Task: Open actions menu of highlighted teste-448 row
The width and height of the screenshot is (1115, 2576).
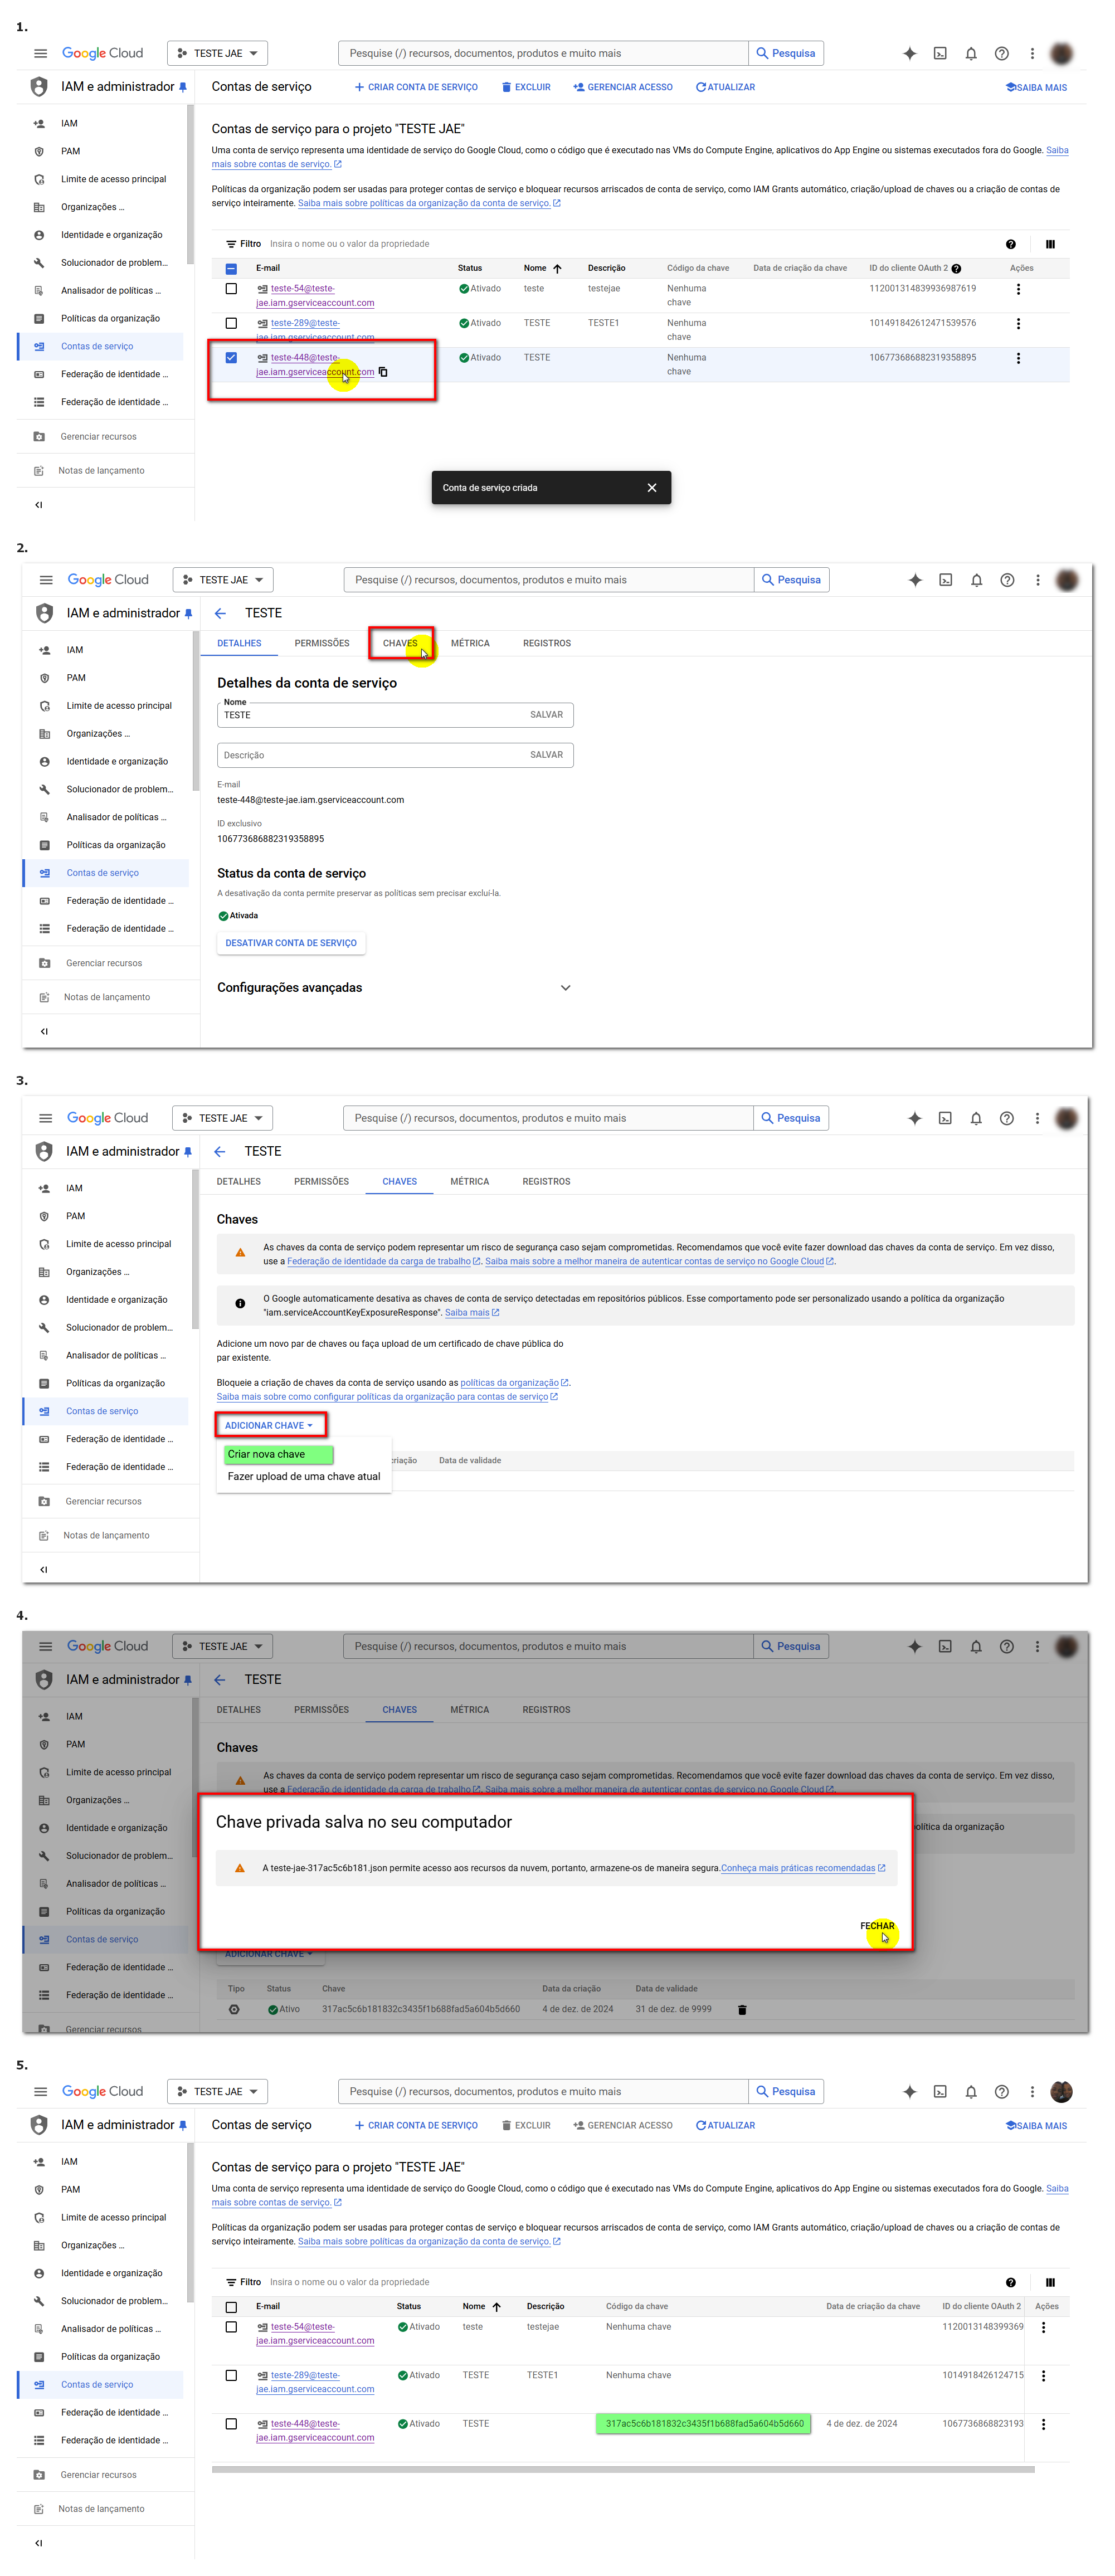Action: point(1018,358)
